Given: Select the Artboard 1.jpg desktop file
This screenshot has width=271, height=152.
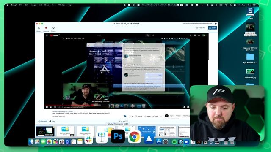Looking at the screenshot, I should 250,73.
